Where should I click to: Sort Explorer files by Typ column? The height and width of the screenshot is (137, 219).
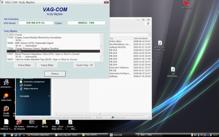(x=121, y=38)
